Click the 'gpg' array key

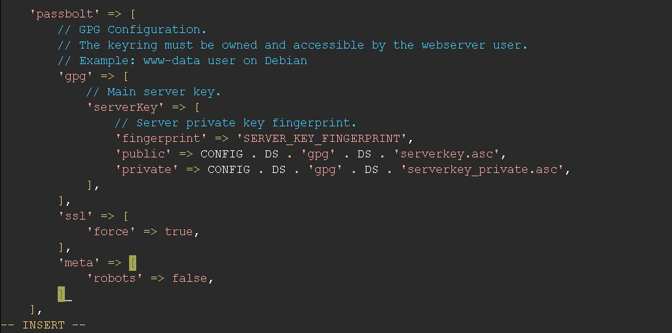[x=75, y=76]
